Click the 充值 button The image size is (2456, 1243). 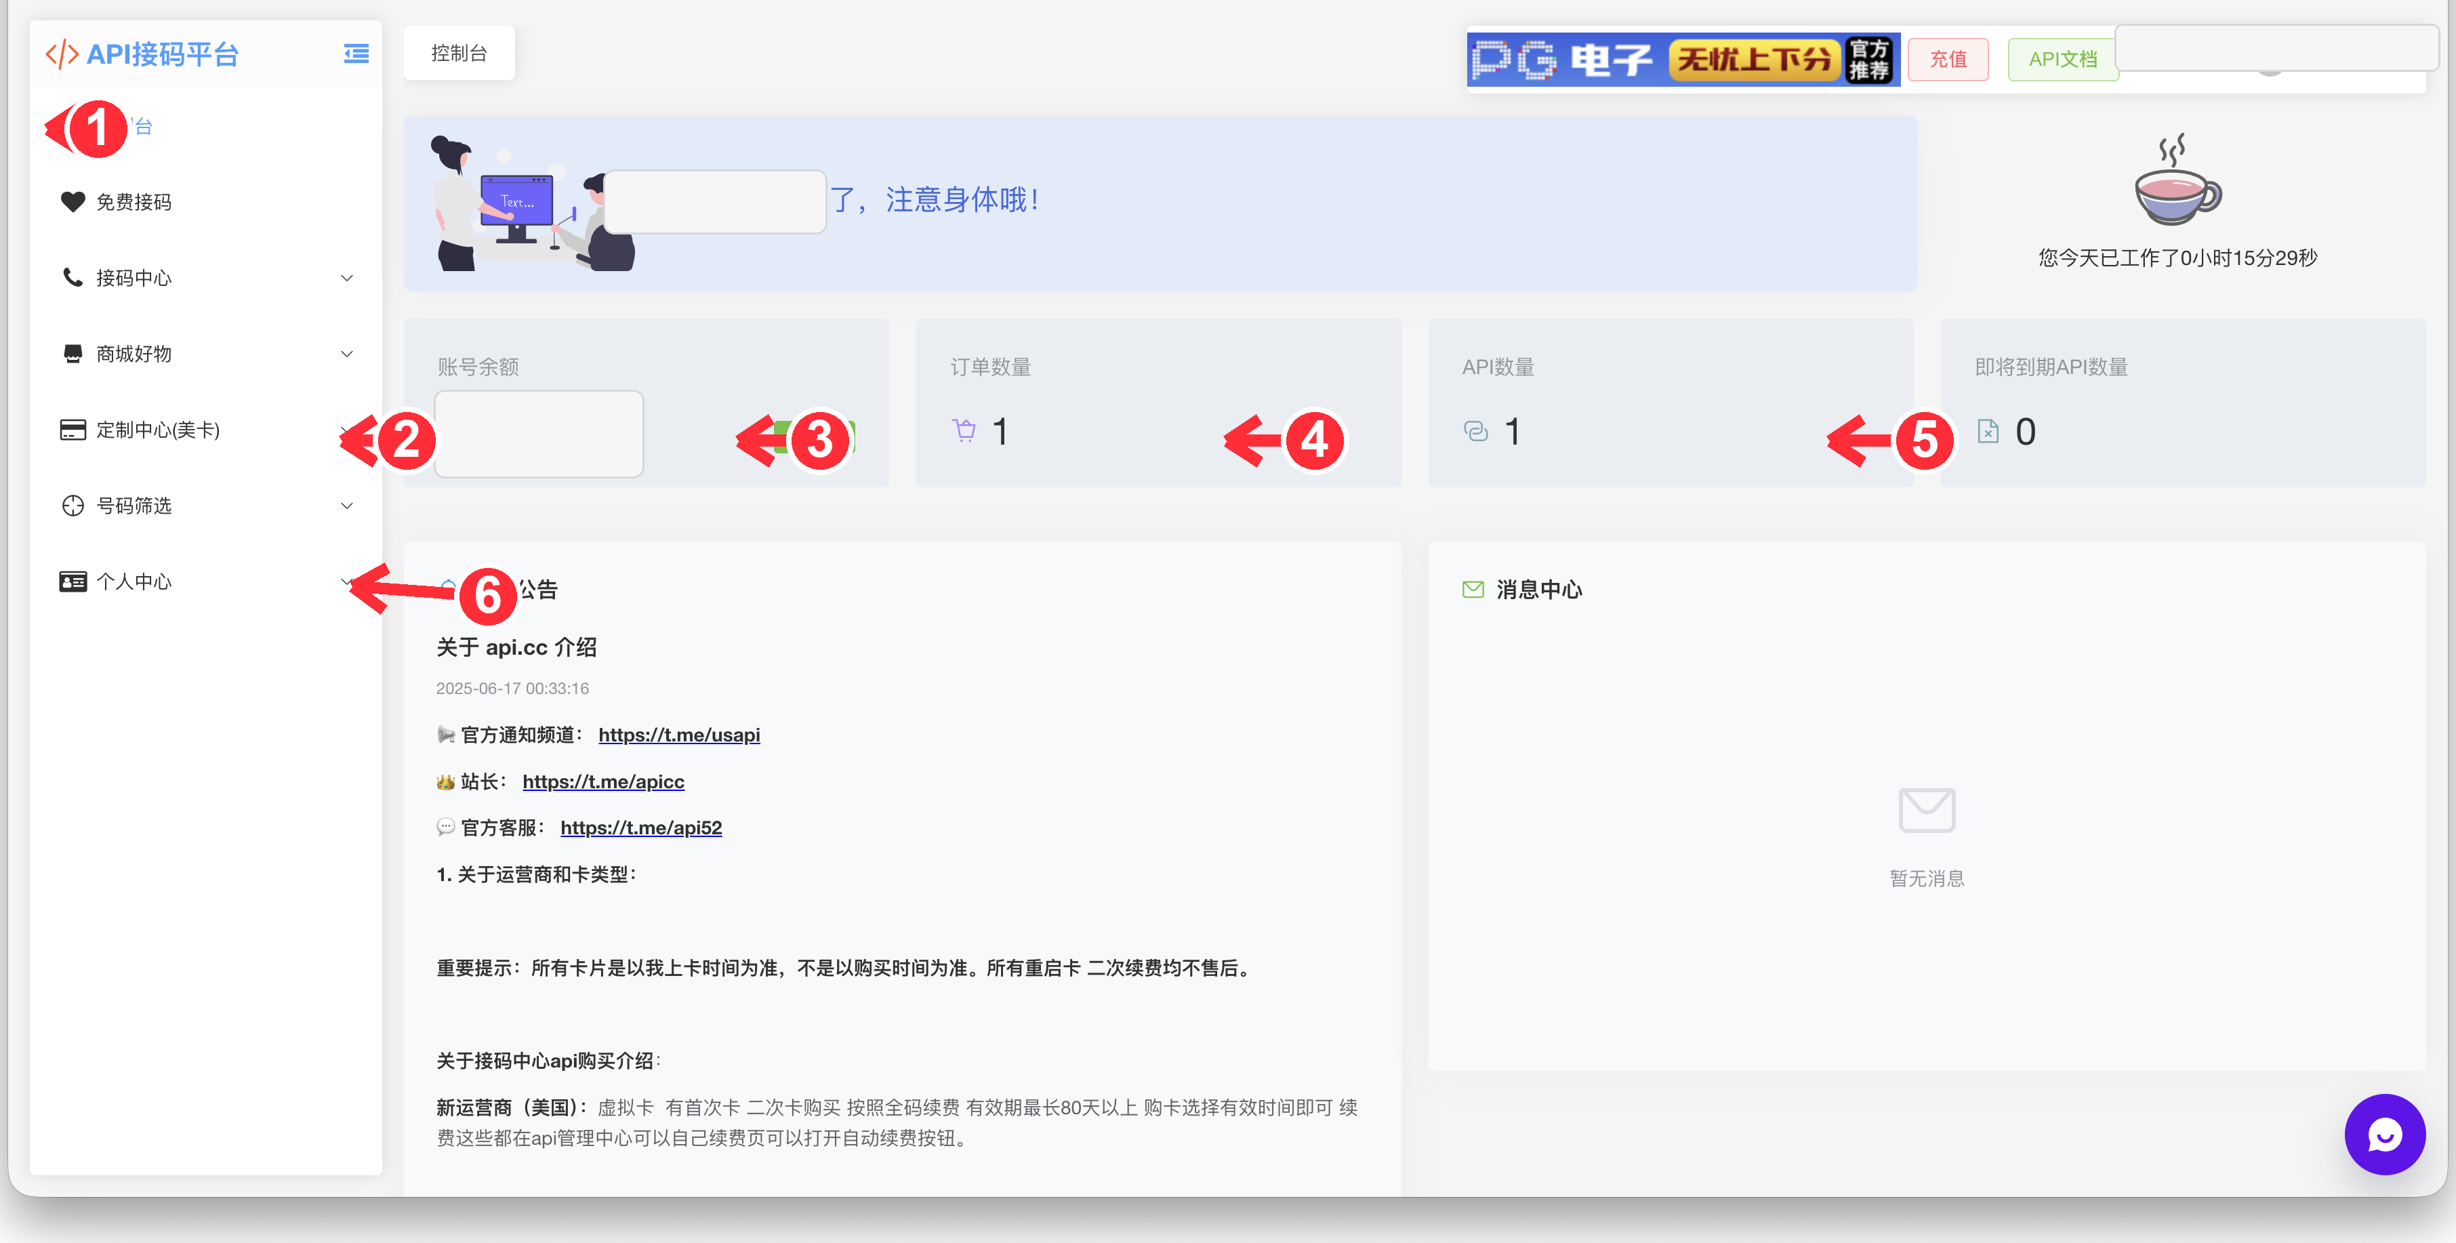(x=1948, y=59)
